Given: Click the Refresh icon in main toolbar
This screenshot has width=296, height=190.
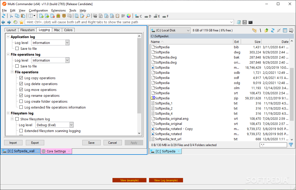Looking at the screenshot, I should [x=4, y=16].
